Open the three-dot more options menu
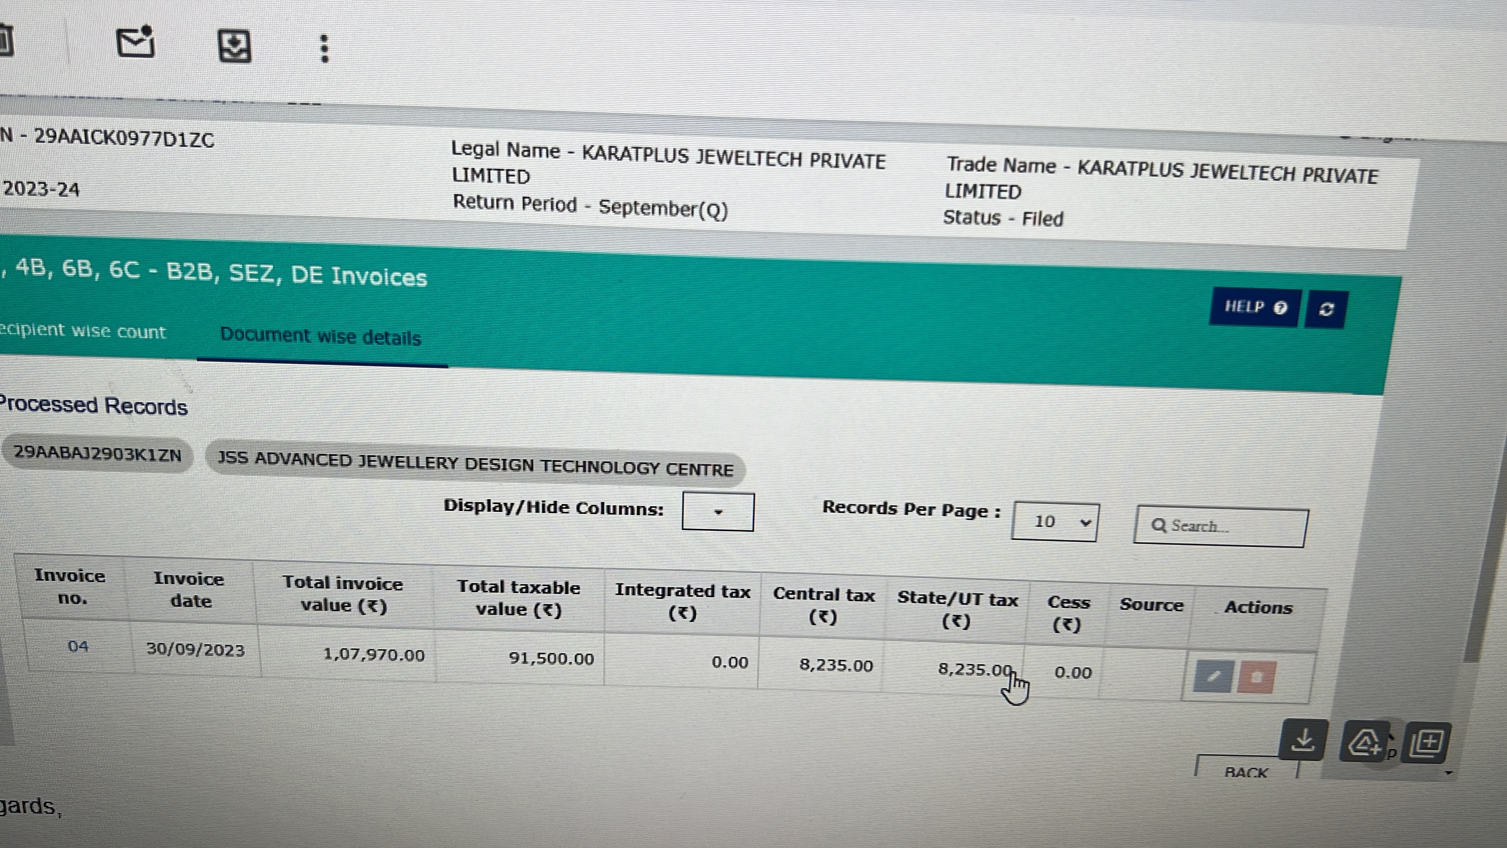This screenshot has width=1507, height=848. click(x=325, y=49)
